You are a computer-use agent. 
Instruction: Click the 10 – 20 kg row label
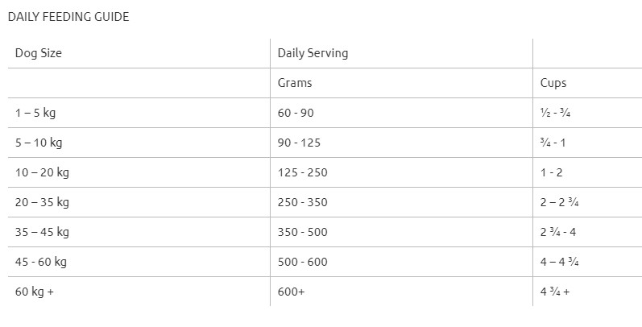[x=42, y=172]
